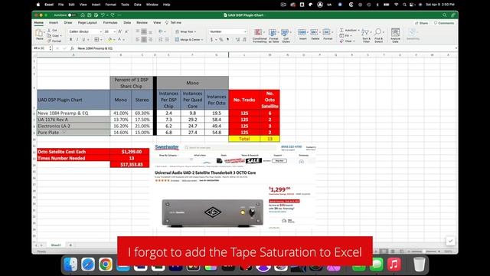Click the percent style icon

pos(221,40)
